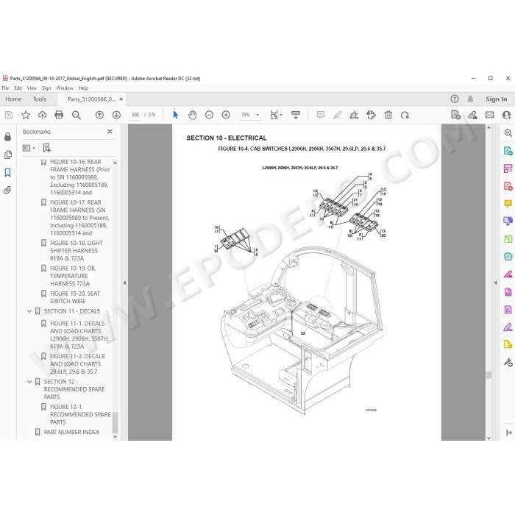This screenshot has height=515, width=515.
Task: Close the Parts_31200566 document tab
Action: tap(121, 99)
